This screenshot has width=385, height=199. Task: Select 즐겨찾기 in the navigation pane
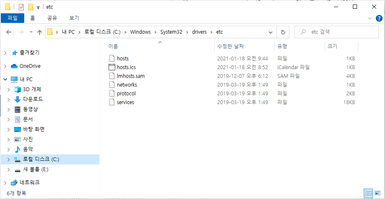pyautogui.click(x=29, y=52)
